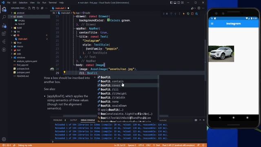Click the debug step out button

click(x=179, y=14)
